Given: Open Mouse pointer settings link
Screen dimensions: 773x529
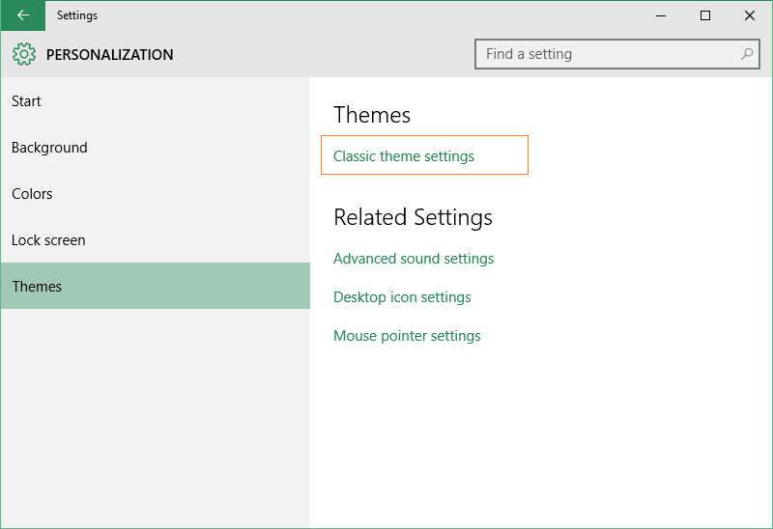Looking at the screenshot, I should pos(407,336).
